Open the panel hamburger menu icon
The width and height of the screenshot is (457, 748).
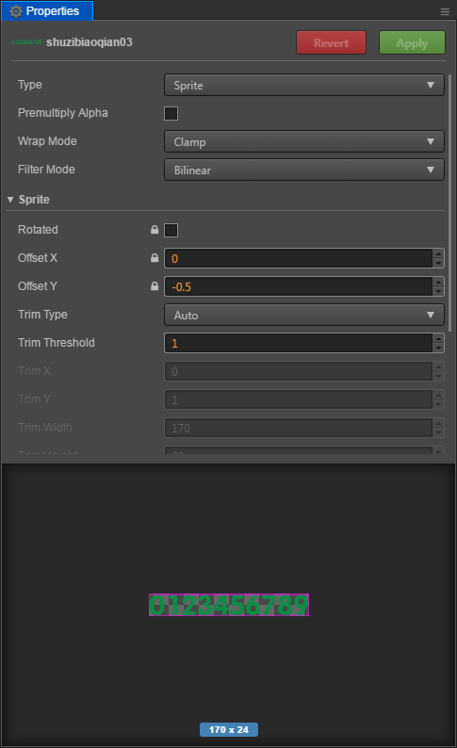tap(445, 12)
